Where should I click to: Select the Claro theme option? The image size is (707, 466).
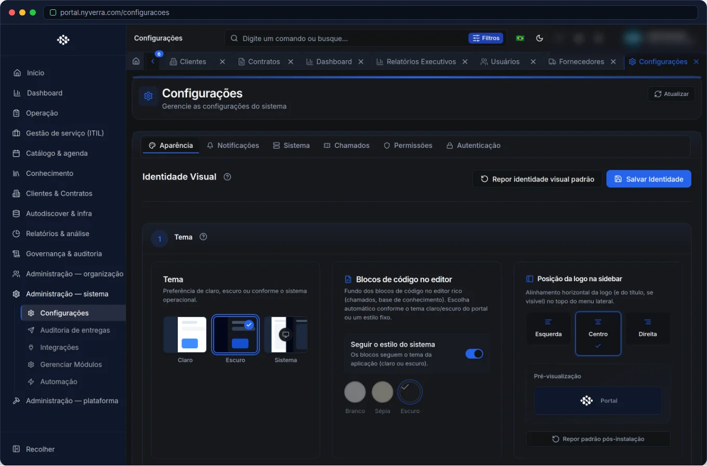click(185, 340)
